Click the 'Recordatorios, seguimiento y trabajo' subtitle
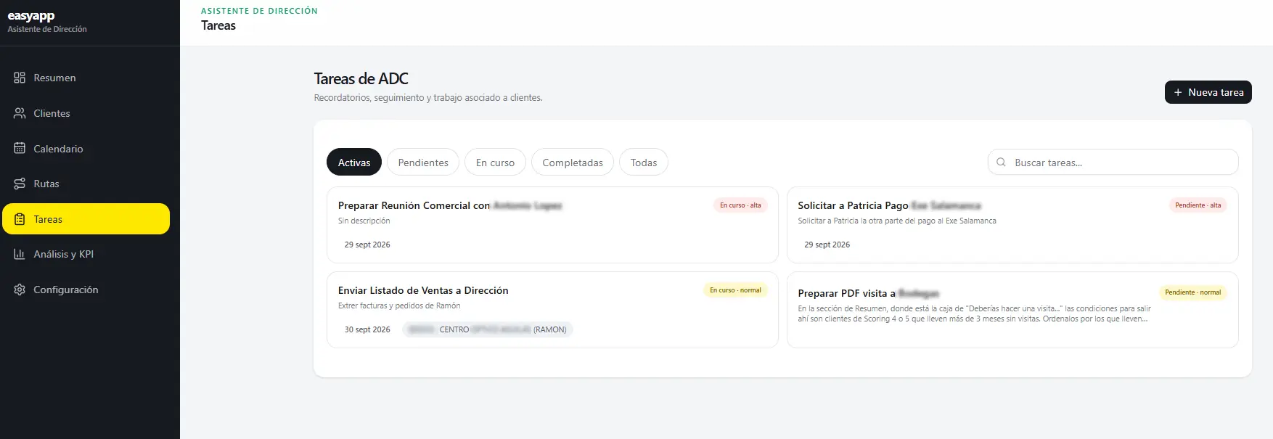 pyautogui.click(x=428, y=97)
